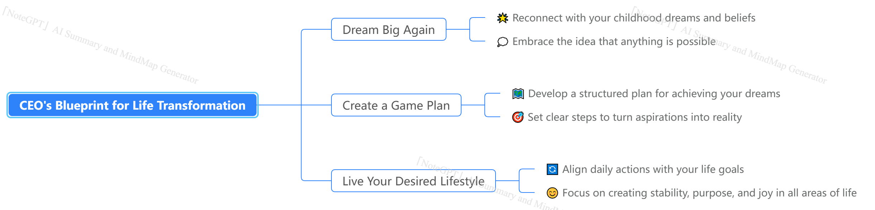Click 'Set clear steps to turn aspirations' text
Screen dimensions: 875x210
click(x=635, y=117)
